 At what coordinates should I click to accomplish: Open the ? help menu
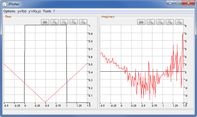click(x=54, y=11)
